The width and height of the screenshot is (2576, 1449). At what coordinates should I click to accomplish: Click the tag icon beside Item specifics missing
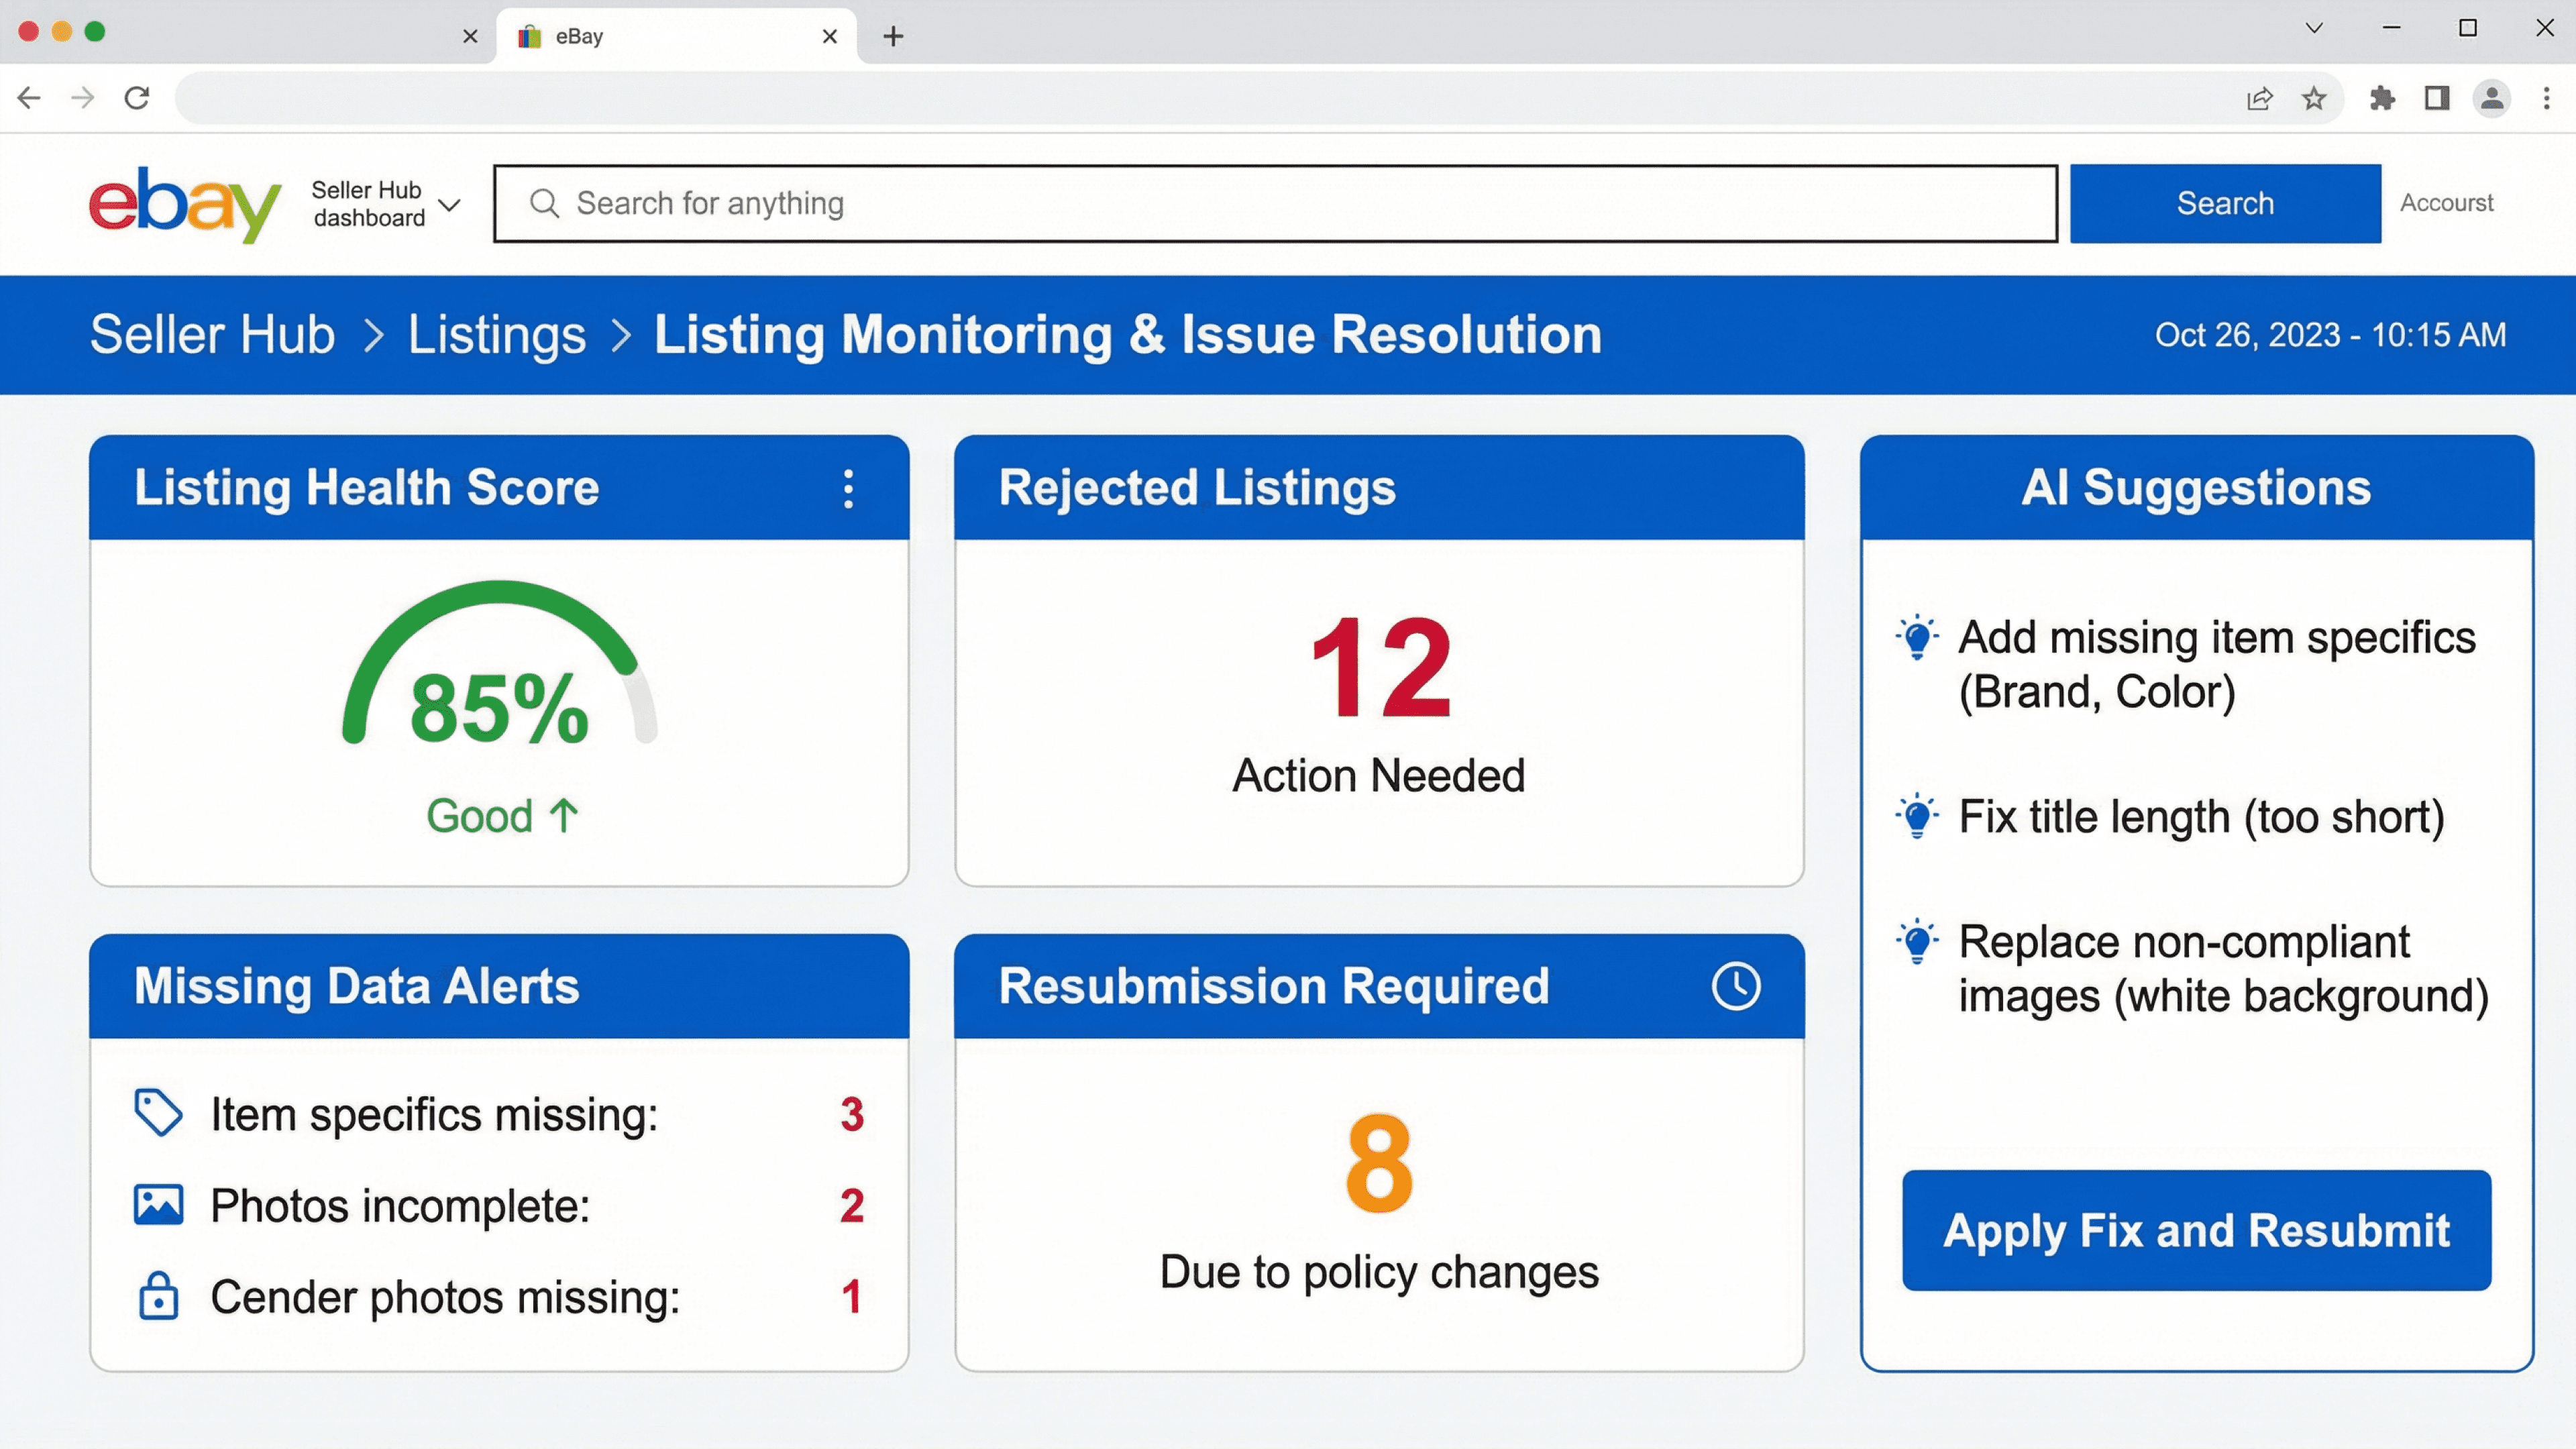[x=158, y=1113]
